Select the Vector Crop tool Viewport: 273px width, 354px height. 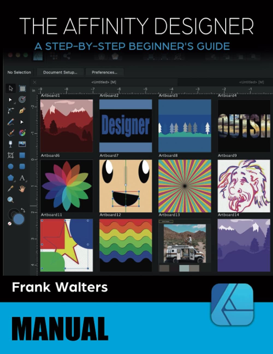click(10, 155)
